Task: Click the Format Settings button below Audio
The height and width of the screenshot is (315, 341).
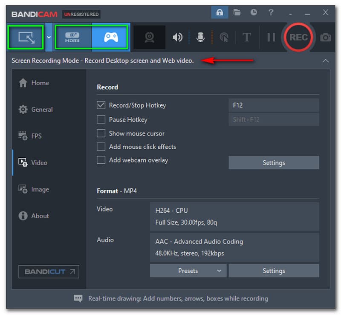Action: pyautogui.click(x=274, y=271)
